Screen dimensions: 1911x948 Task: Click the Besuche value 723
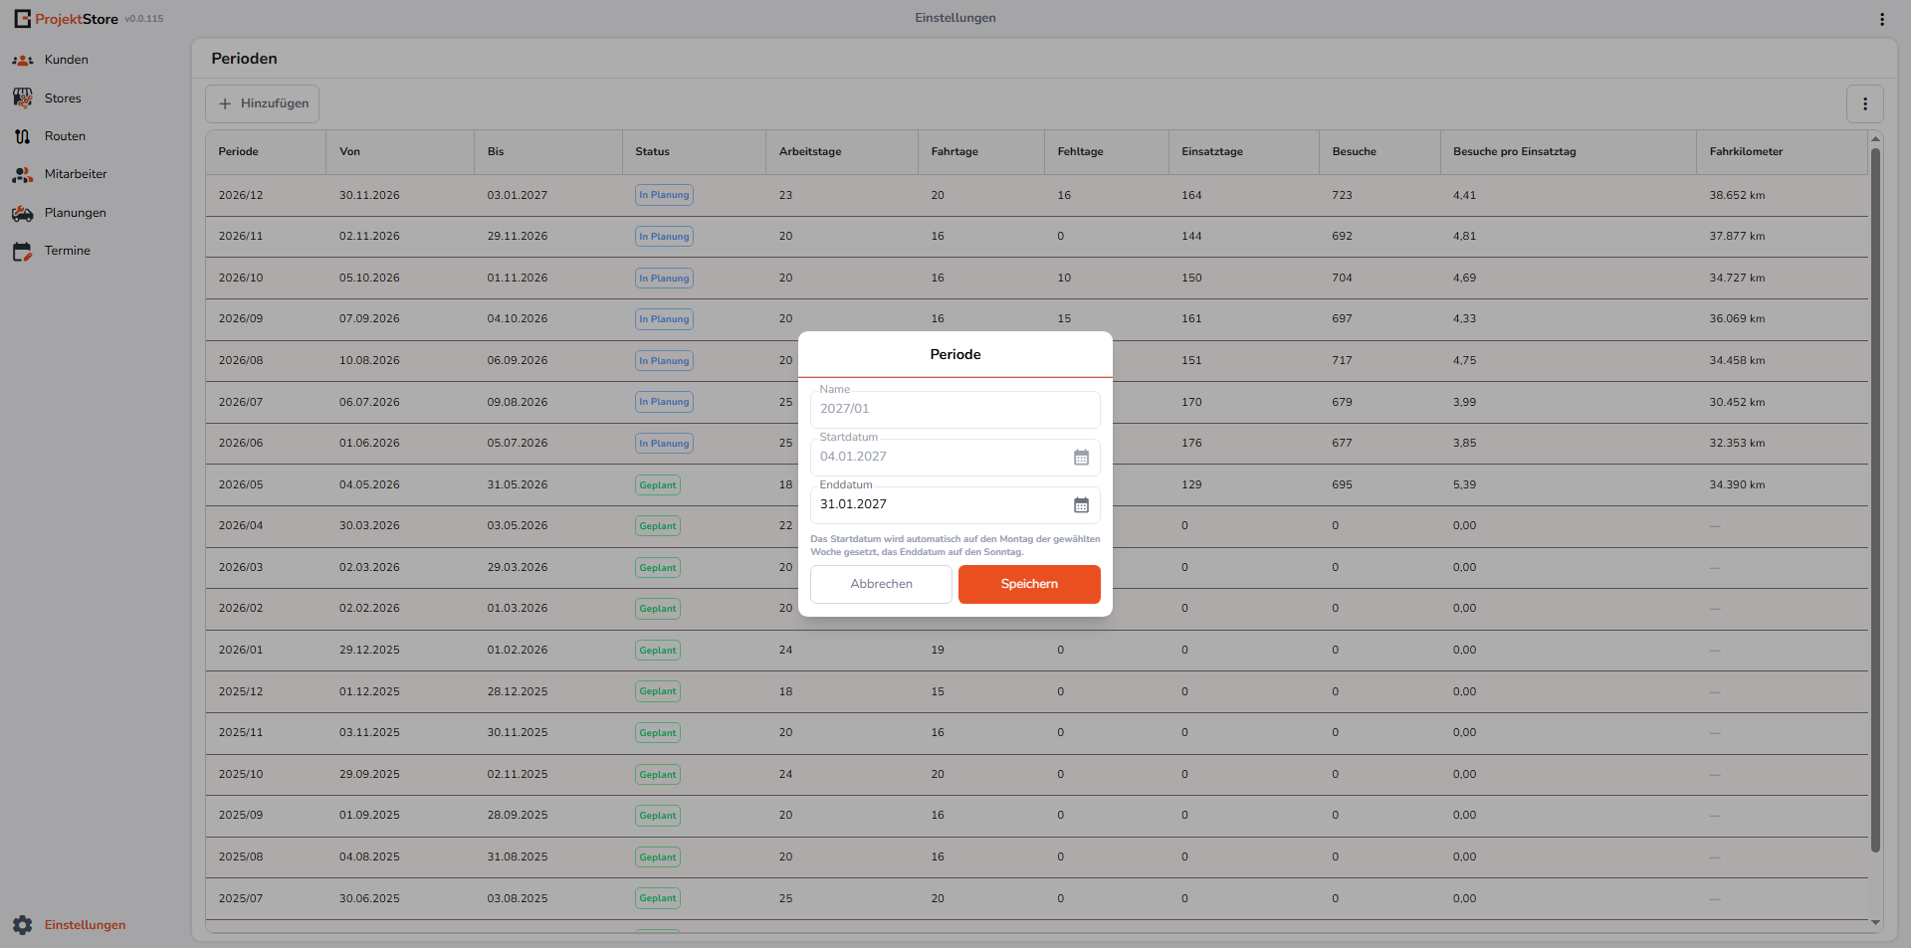[x=1342, y=196]
